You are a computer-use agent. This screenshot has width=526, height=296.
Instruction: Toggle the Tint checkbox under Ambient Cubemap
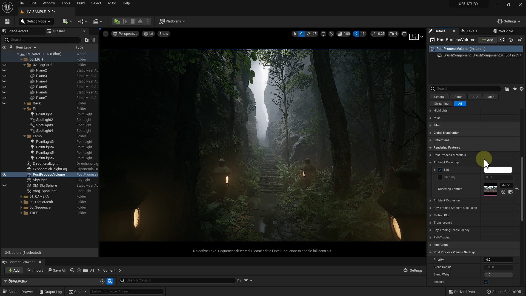440,170
